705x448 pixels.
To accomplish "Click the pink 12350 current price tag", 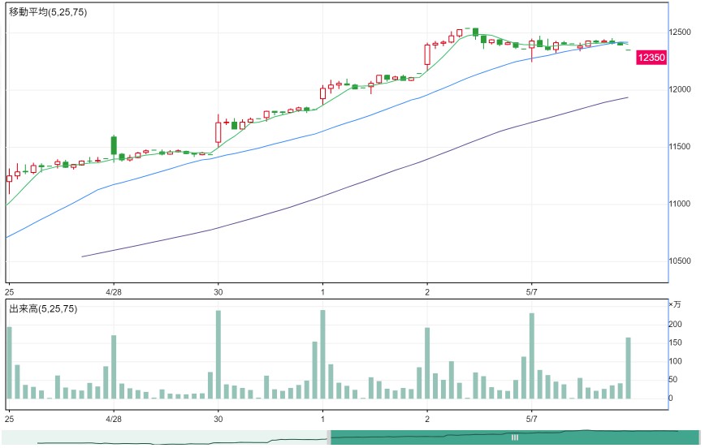I will click(651, 58).
